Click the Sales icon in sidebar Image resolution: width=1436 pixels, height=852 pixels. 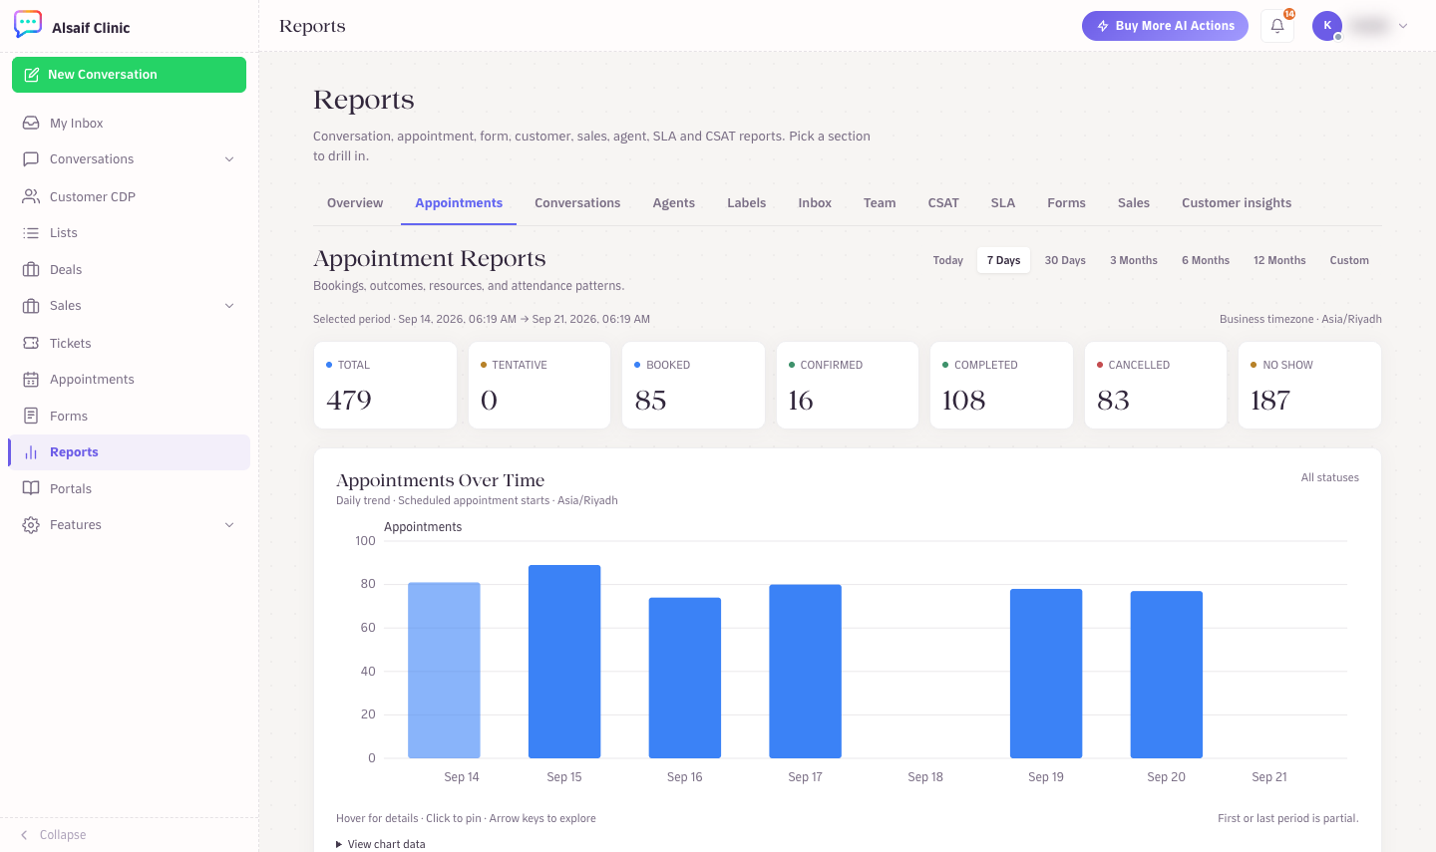[x=31, y=306]
